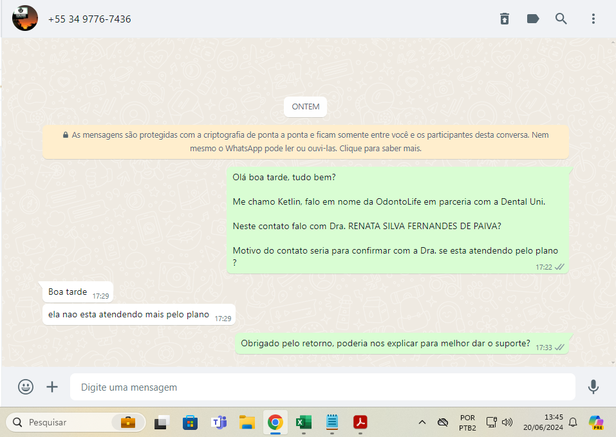Launch Copilot preview icon in taskbar
The height and width of the screenshot is (437, 616).
[x=596, y=422]
